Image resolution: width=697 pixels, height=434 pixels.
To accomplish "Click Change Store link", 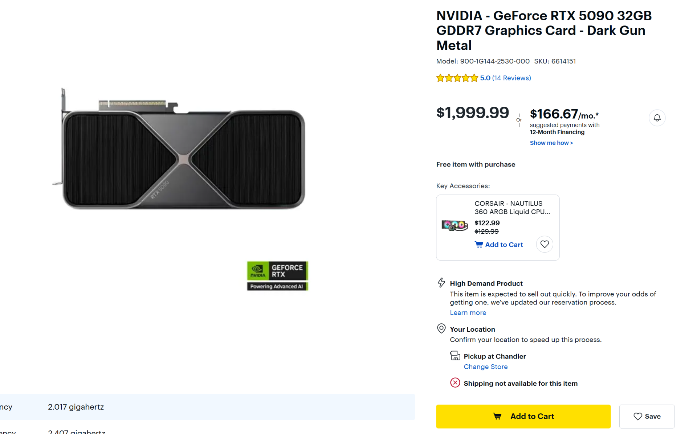I will tap(485, 367).
